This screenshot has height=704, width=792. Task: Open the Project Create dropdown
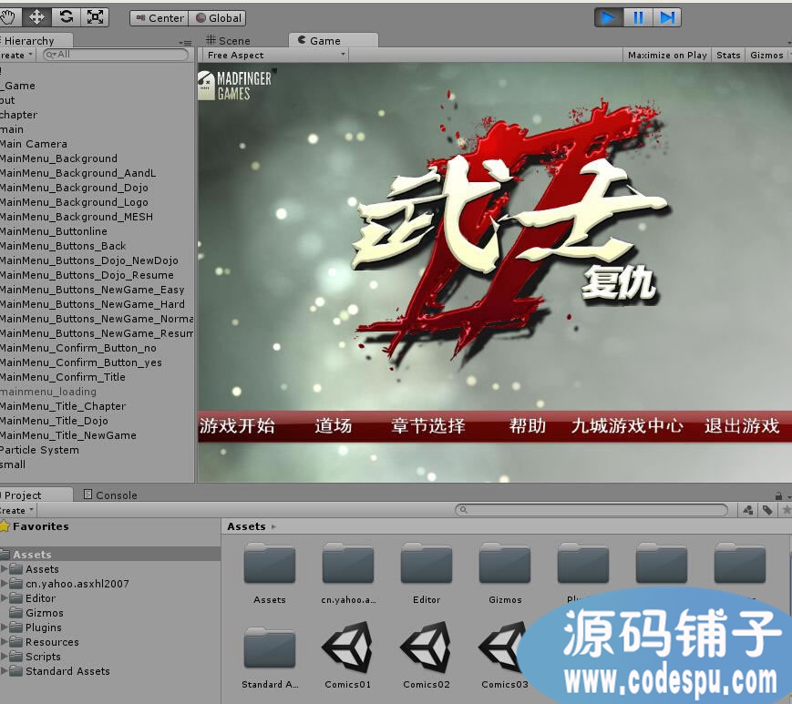17,510
